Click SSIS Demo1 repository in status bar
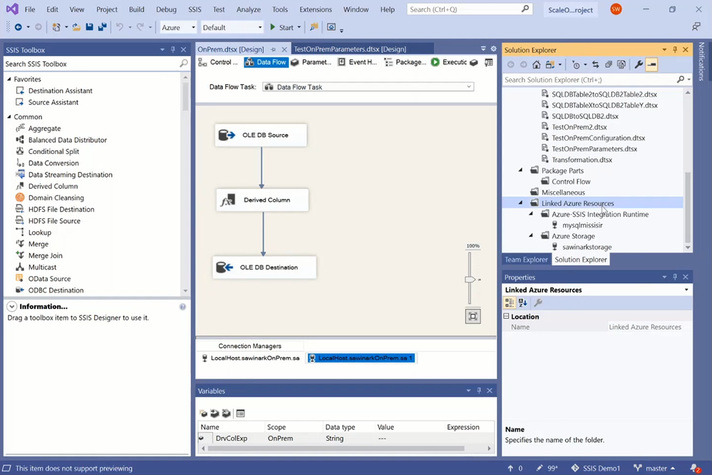The width and height of the screenshot is (712, 475). [x=595, y=468]
